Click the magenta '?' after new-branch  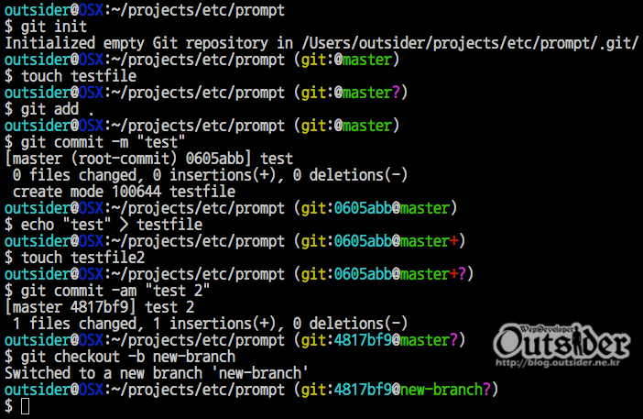click(x=486, y=390)
